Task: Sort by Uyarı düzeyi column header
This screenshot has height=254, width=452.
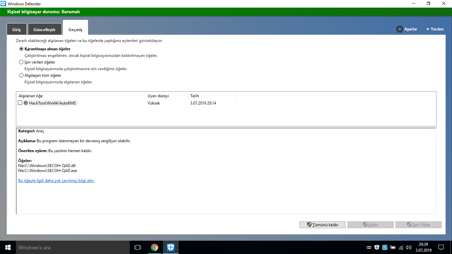Action: [166, 96]
